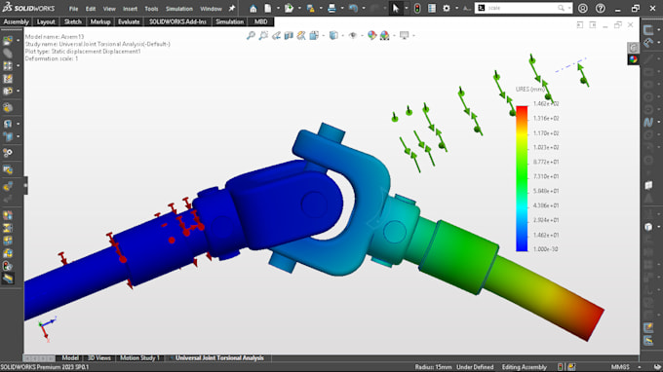The width and height of the screenshot is (663, 372).
Task: Switch to the Layout ribbon tab
Action: point(46,21)
